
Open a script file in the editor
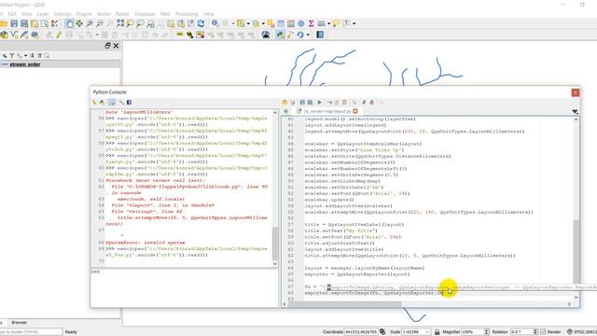[x=285, y=102]
